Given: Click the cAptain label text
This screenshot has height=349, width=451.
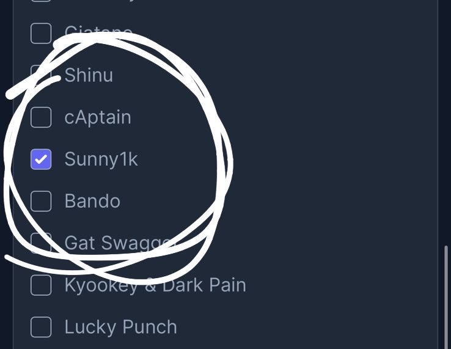Looking at the screenshot, I should [98, 117].
